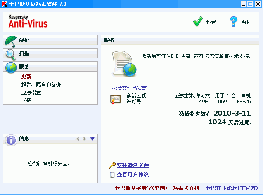Select 更新 under 服务

coord(26,77)
